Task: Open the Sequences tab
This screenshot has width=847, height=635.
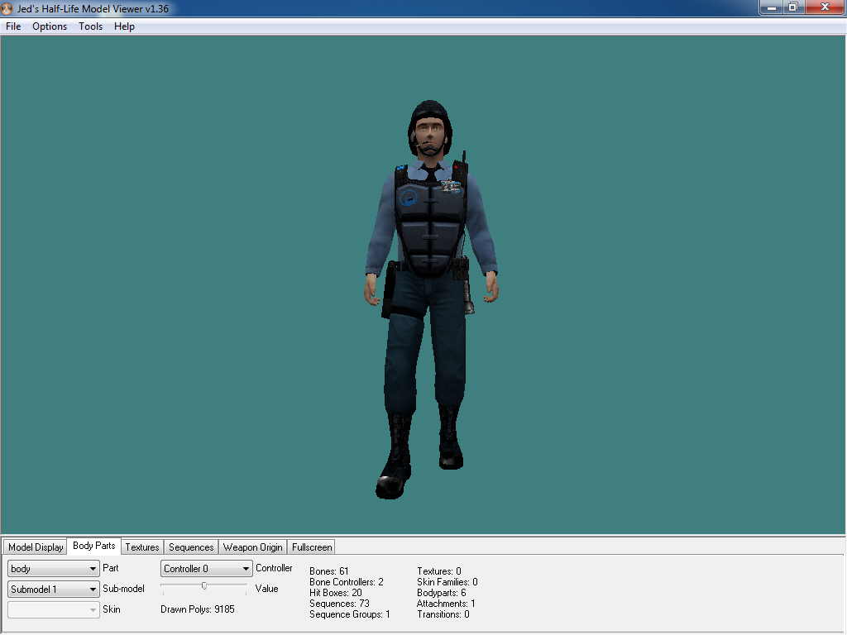Action: [x=191, y=547]
